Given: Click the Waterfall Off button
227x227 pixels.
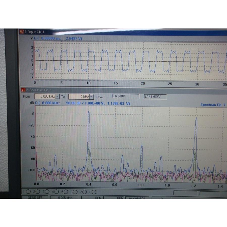Looking at the screenshot, I should (137, 198).
